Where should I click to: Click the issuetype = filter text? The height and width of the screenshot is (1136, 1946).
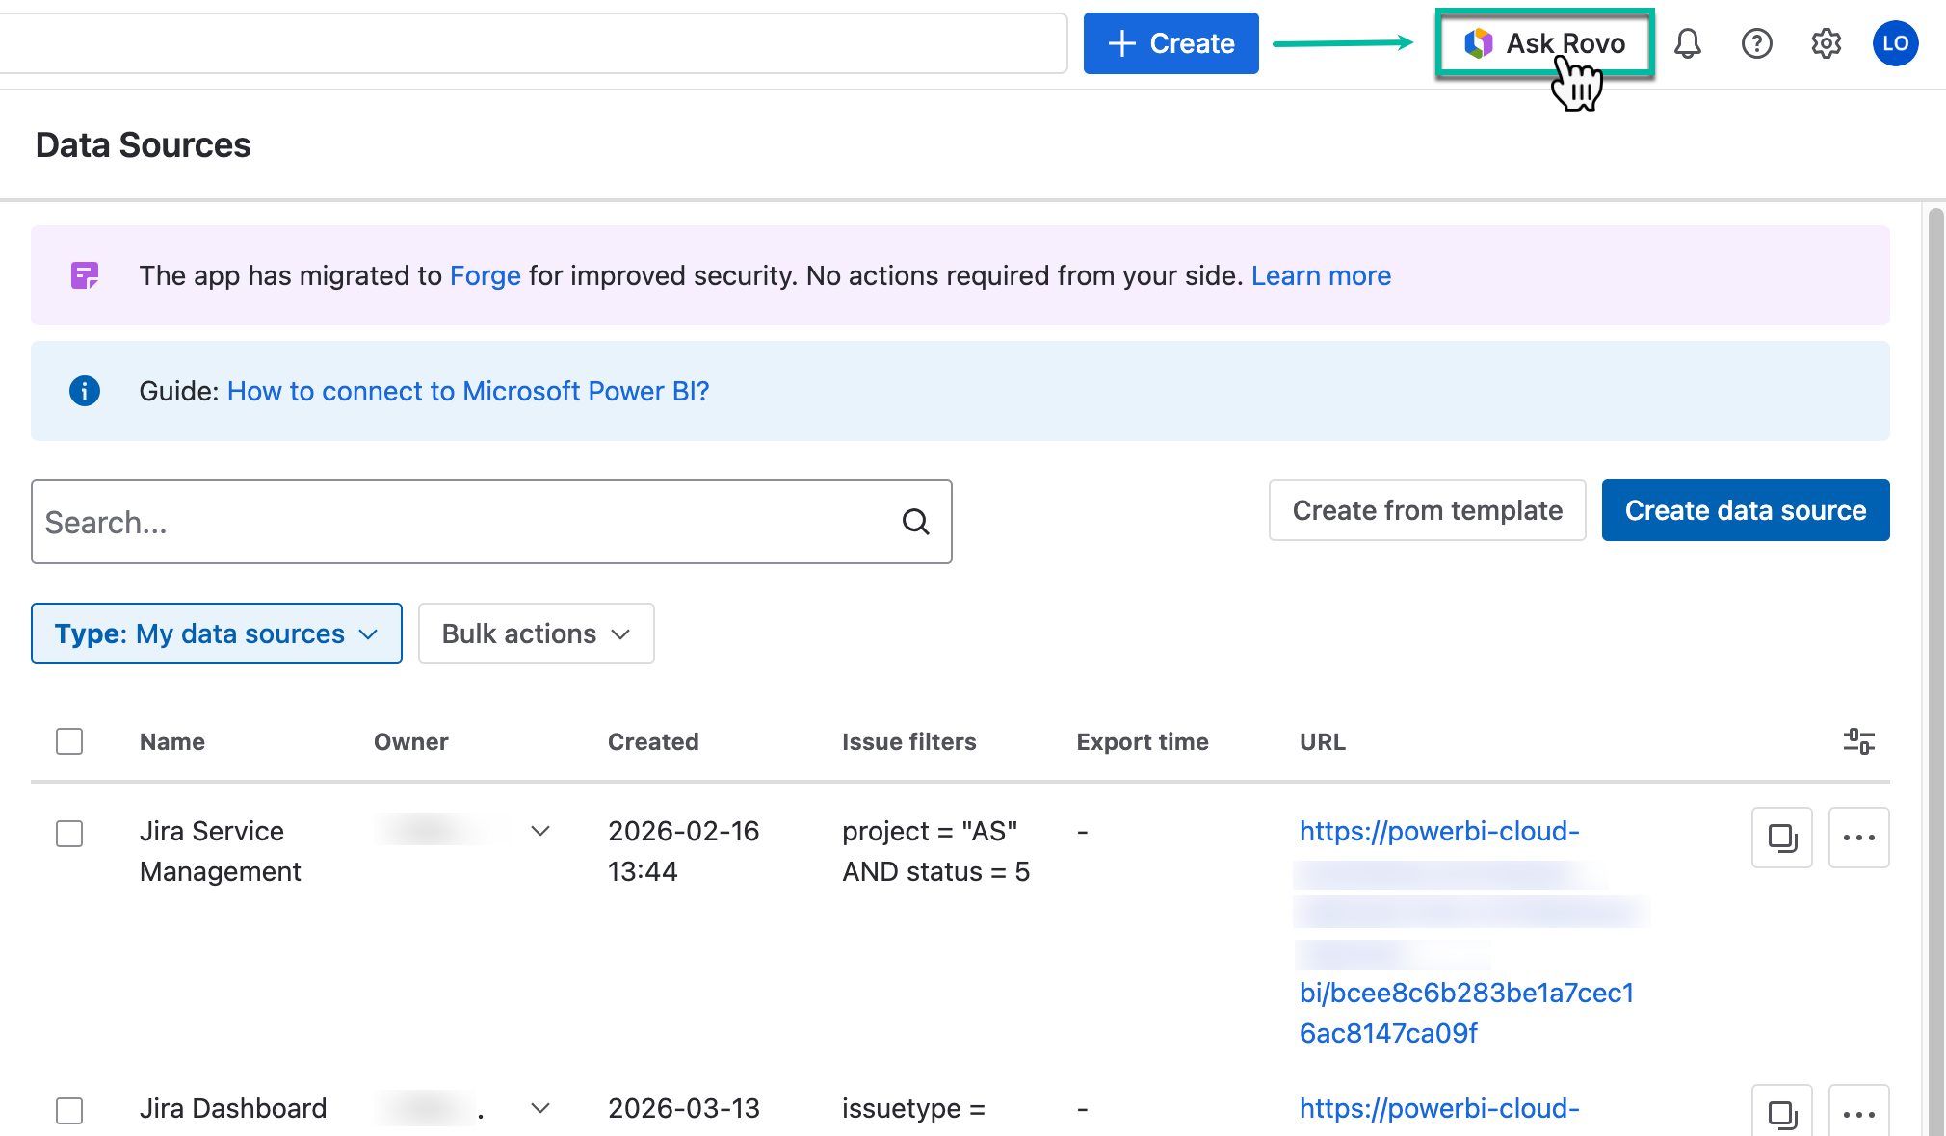913,1108
